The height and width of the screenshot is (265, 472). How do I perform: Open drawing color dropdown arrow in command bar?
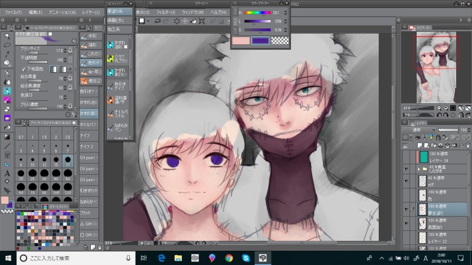[x=148, y=21]
